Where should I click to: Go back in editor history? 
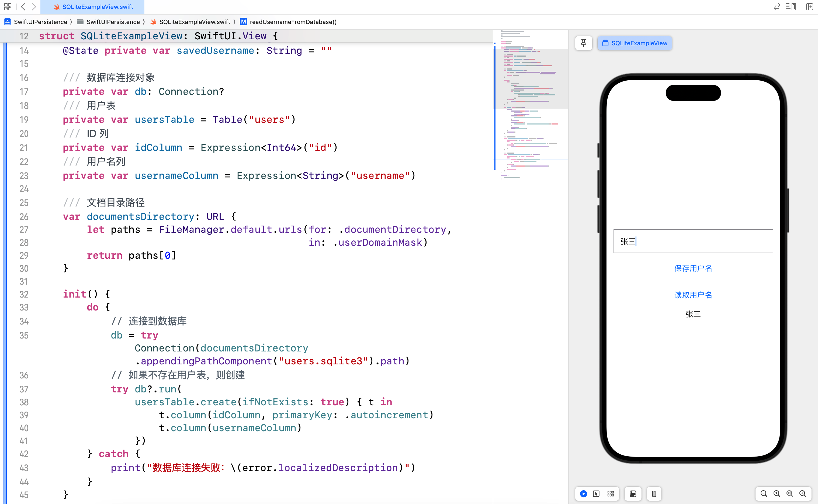click(23, 7)
